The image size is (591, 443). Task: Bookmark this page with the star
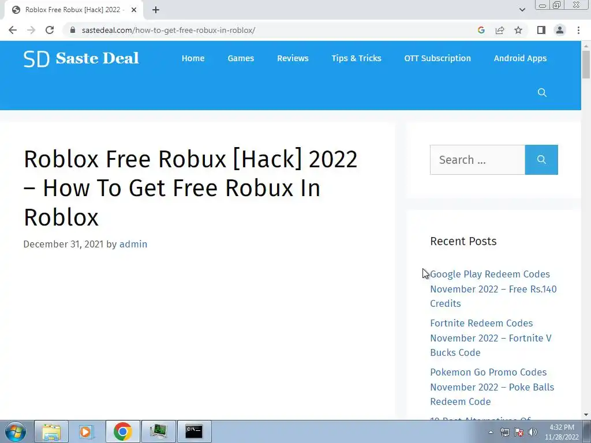(x=518, y=30)
